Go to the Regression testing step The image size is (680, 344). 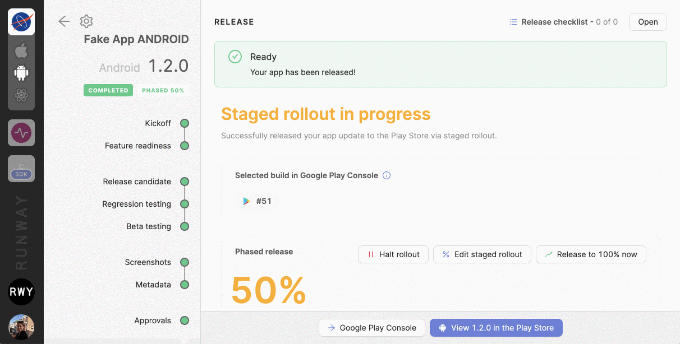pos(137,204)
